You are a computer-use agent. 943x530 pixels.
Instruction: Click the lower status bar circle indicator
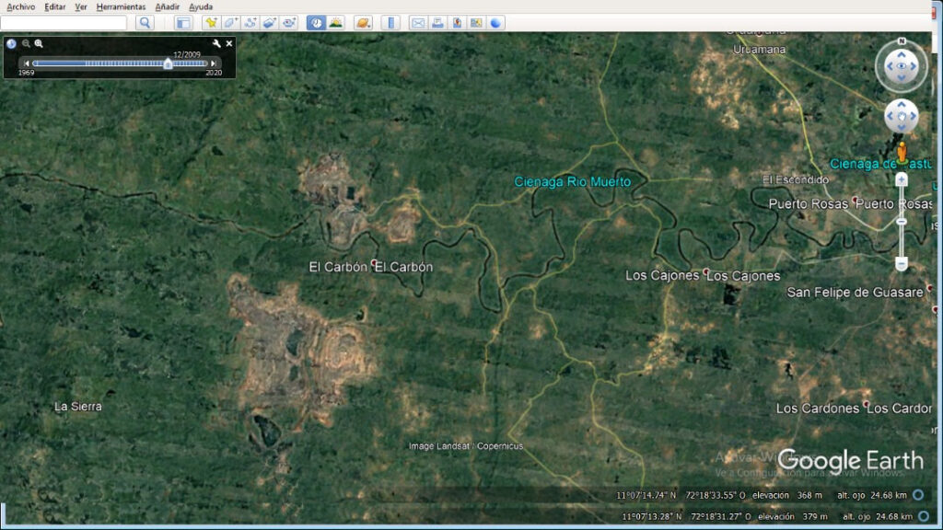pyautogui.click(x=924, y=516)
